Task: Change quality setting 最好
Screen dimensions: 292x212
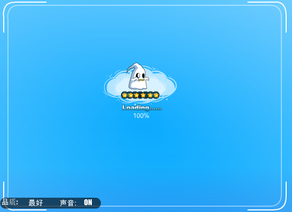Action: pyautogui.click(x=36, y=202)
